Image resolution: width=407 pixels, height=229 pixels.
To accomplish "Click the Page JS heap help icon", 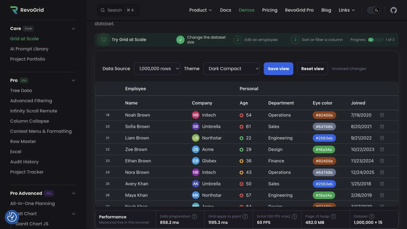I will [x=333, y=216].
